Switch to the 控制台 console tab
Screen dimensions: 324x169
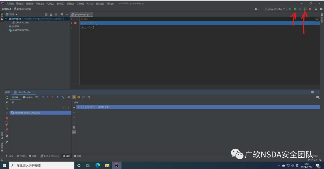(x=28, y=97)
